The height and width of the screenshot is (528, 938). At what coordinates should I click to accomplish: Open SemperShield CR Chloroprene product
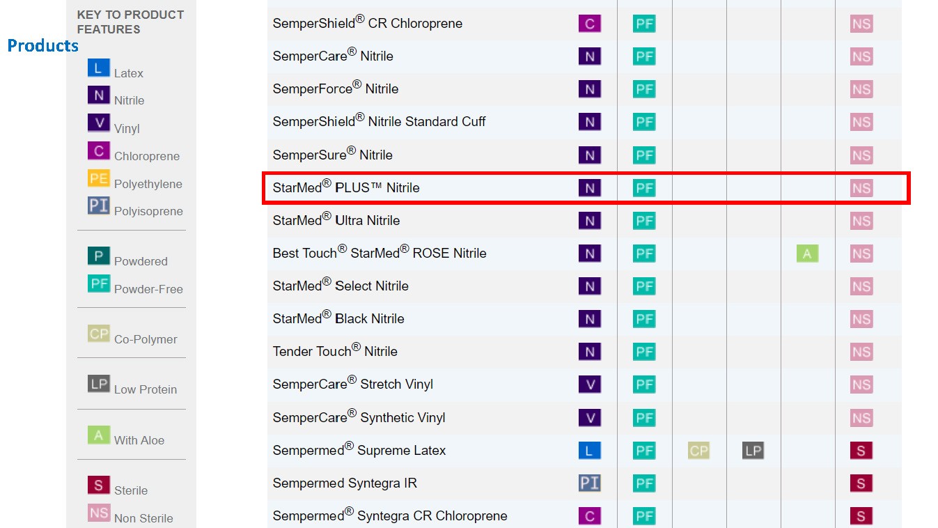pyautogui.click(x=368, y=22)
